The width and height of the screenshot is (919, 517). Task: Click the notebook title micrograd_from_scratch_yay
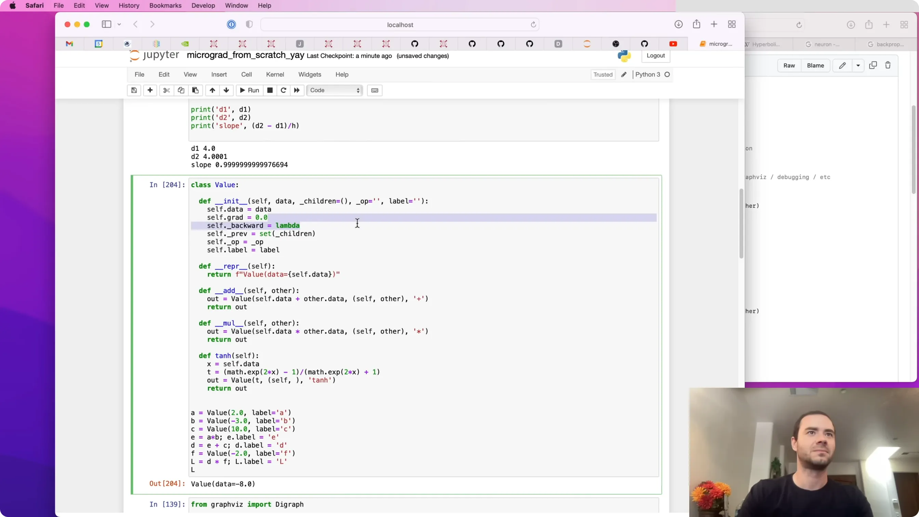pyautogui.click(x=245, y=55)
